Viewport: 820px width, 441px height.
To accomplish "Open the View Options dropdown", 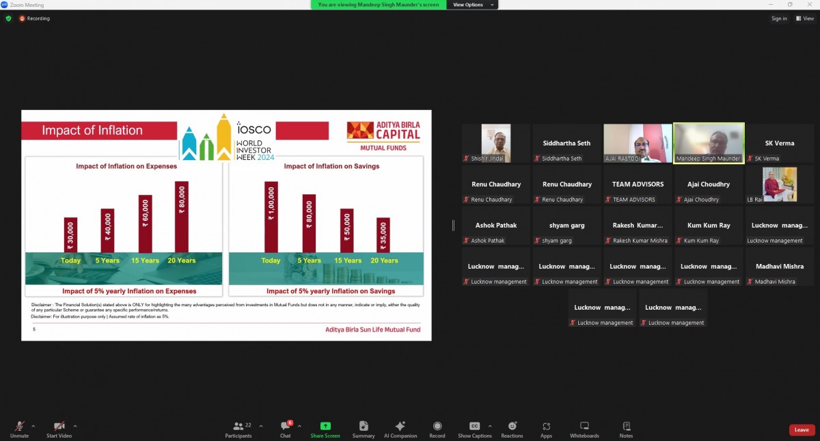I will [x=471, y=5].
